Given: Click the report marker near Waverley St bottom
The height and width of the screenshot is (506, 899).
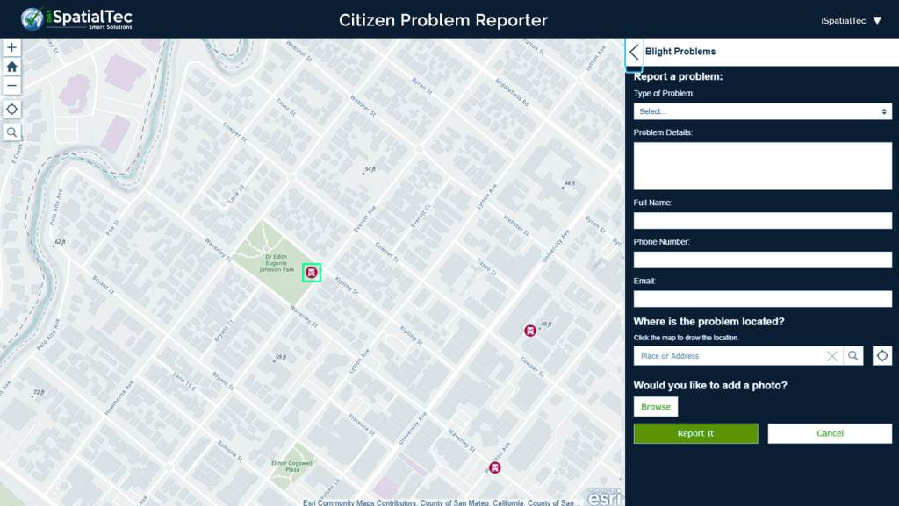Looking at the screenshot, I should [495, 467].
